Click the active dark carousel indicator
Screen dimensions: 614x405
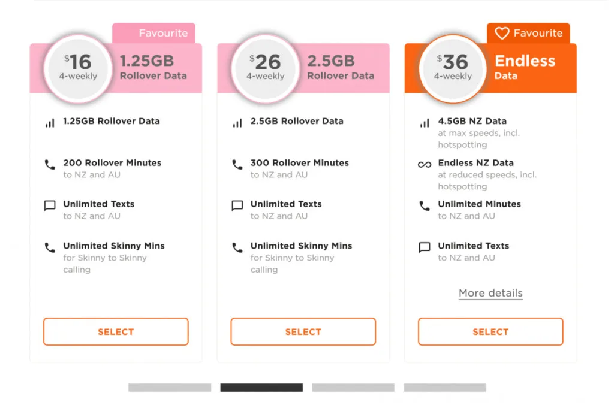[261, 388]
